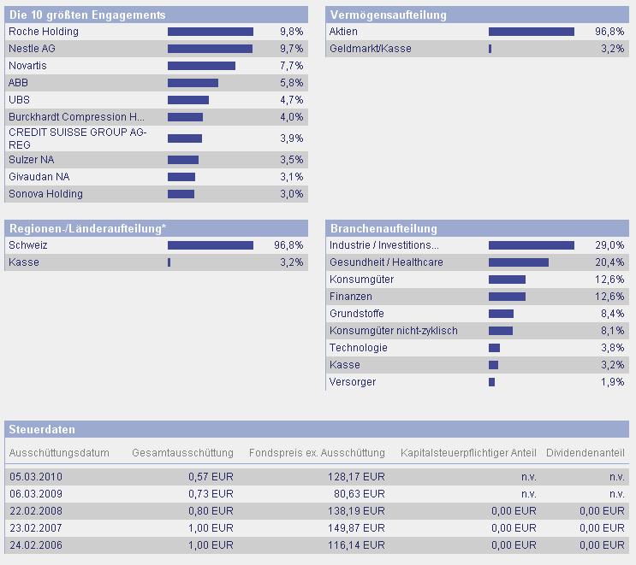
Task: Click the Nestle AG holding name
Action: (32, 49)
